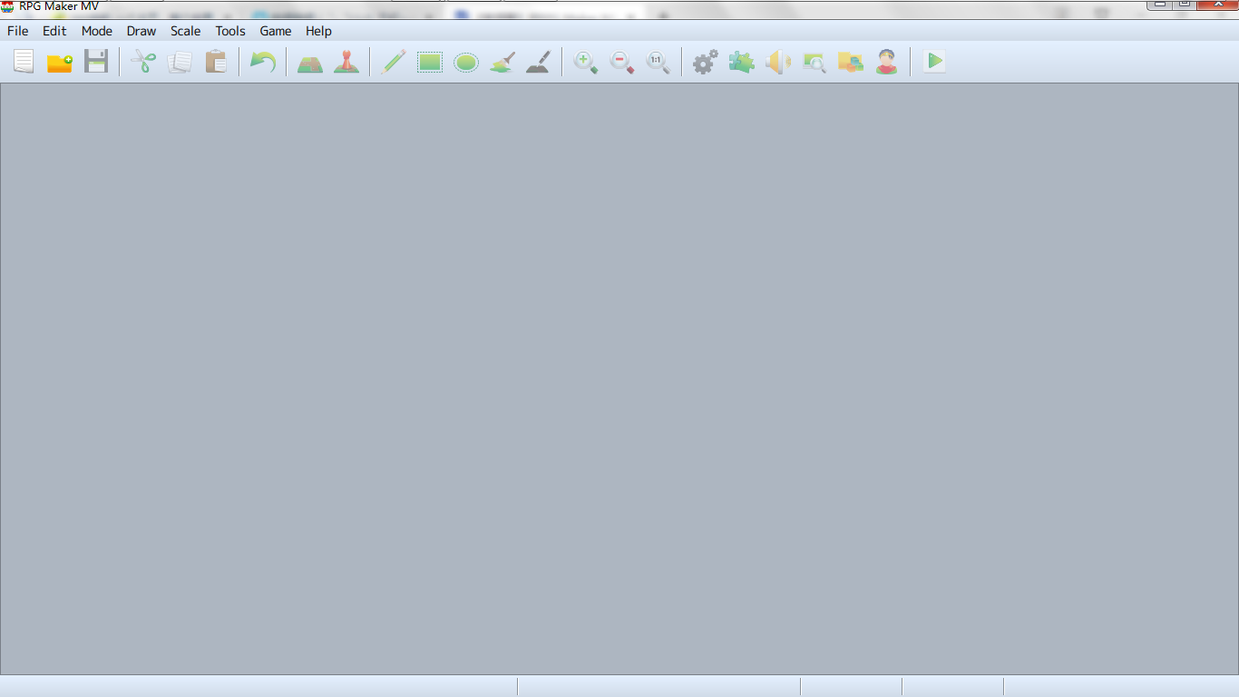Viewport: 1239px width, 697px height.
Task: Open the Help menu
Action: point(318,31)
